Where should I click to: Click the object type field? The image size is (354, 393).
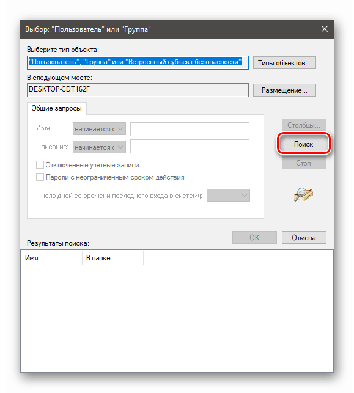[x=138, y=62]
